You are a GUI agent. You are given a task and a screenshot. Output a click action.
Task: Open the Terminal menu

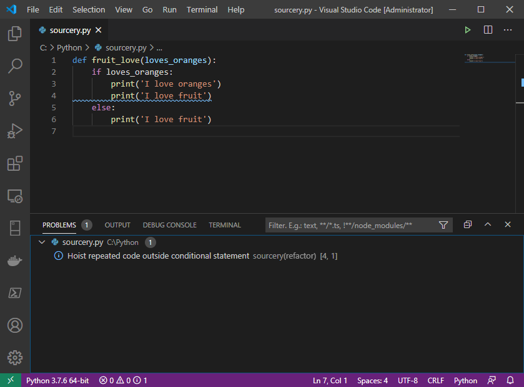202,10
